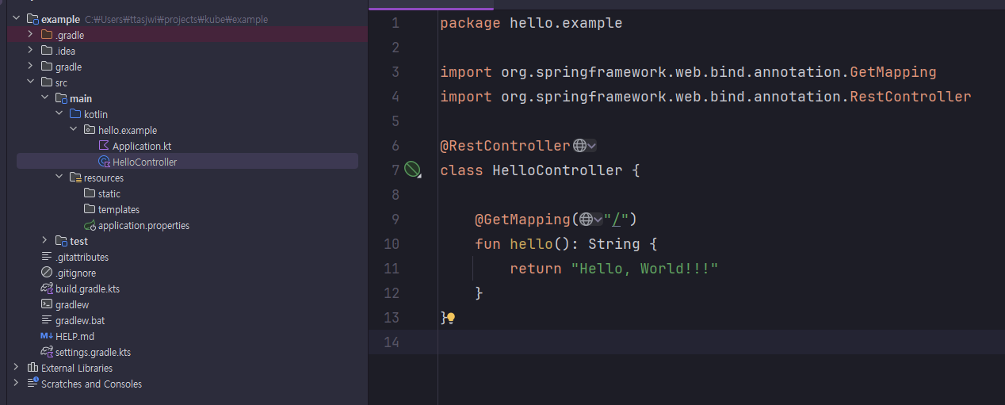
Task: Open the dropdown arrow next to @RestController globe
Action: (592, 146)
